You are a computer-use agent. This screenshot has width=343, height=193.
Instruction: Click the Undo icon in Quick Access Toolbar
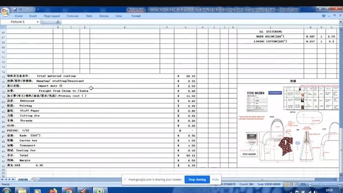[20, 10]
